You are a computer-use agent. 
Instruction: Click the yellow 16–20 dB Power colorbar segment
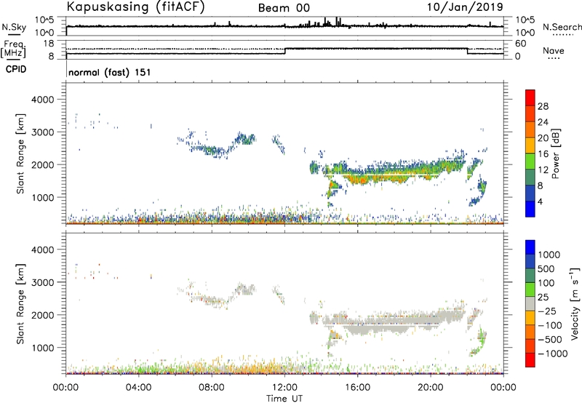click(530, 145)
